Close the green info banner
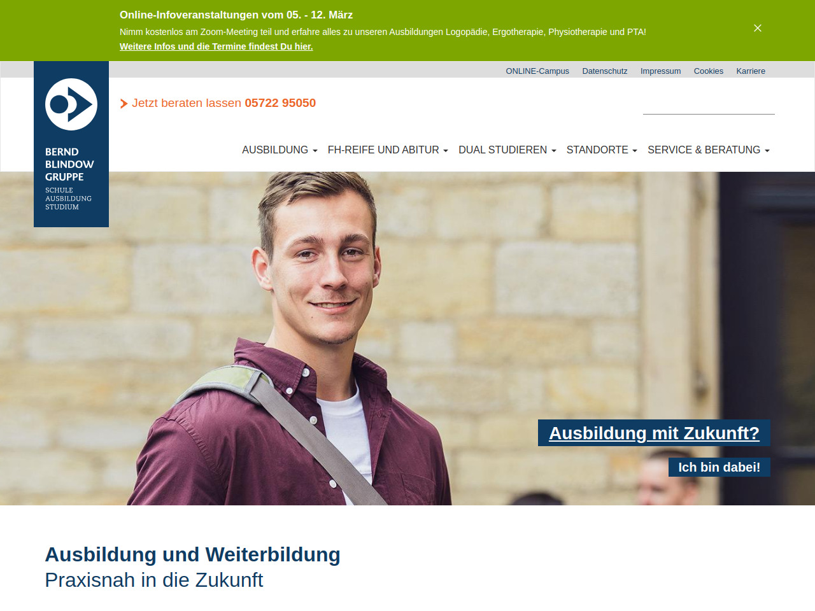This screenshot has width=815, height=611. pyautogui.click(x=758, y=28)
